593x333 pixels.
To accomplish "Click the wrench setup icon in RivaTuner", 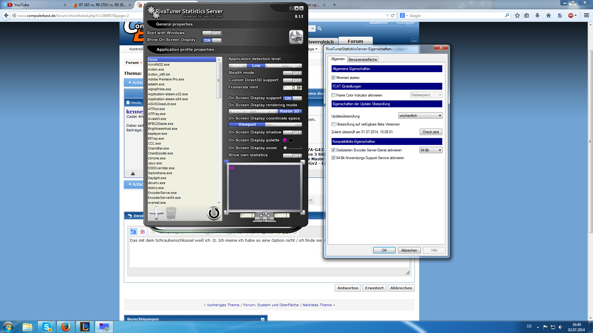I will point(296,37).
